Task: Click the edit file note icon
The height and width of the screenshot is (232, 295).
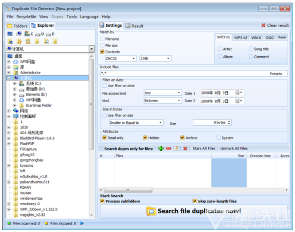Action: (x=176, y=148)
